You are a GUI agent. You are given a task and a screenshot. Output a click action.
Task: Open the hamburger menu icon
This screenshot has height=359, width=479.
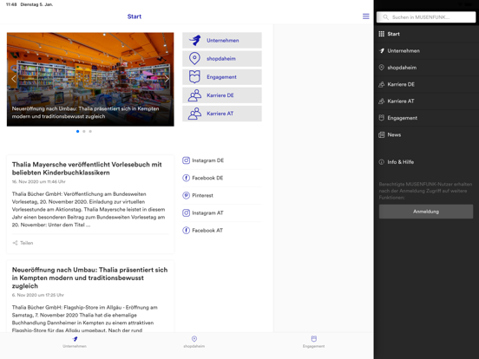(x=365, y=16)
